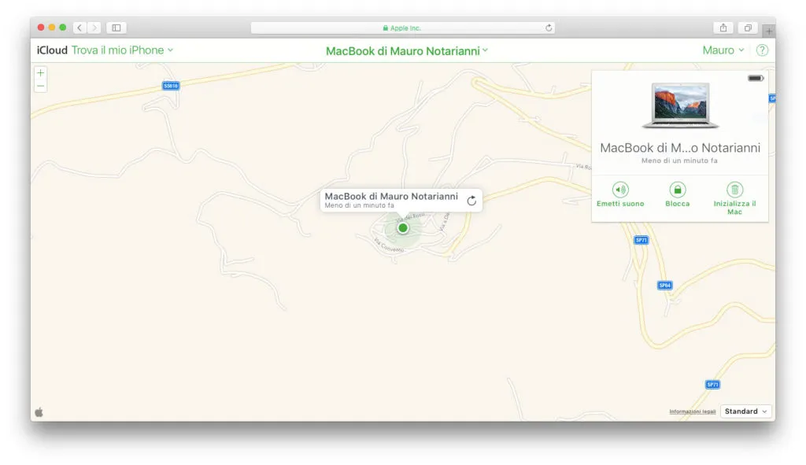Zoom in with the plus map control
Viewport: 806px width, 465px height.
point(40,73)
